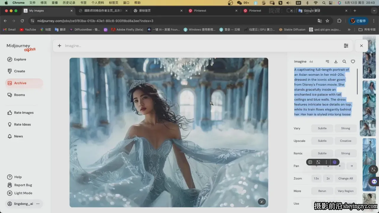Like the image with the heart icon
This screenshot has width=379, height=213.
pos(353,62)
